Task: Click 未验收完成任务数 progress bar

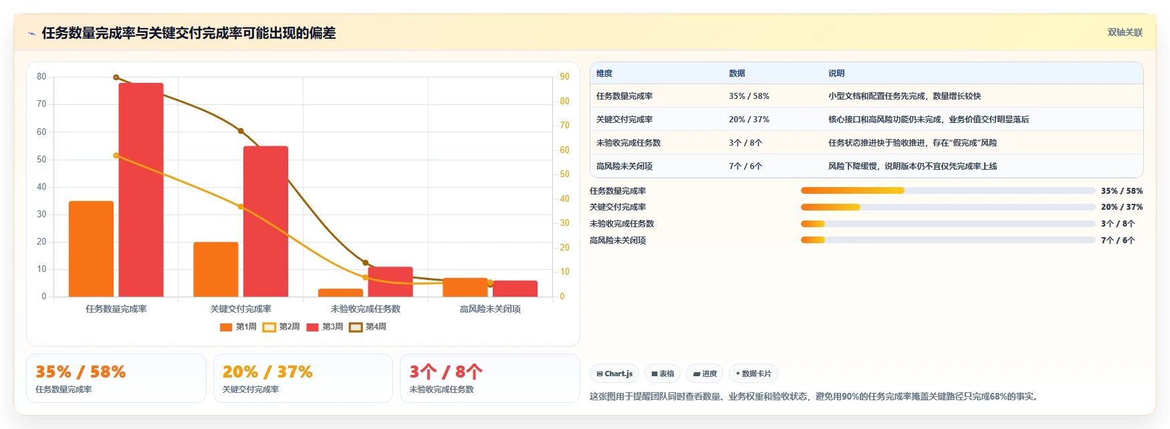Action: [948, 224]
